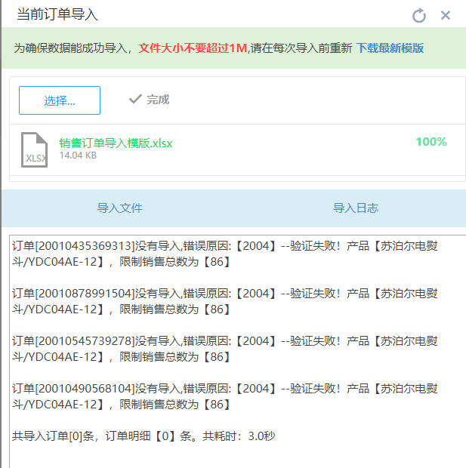Click the refresh icon in dialog header
The image size is (466, 468).
click(419, 15)
